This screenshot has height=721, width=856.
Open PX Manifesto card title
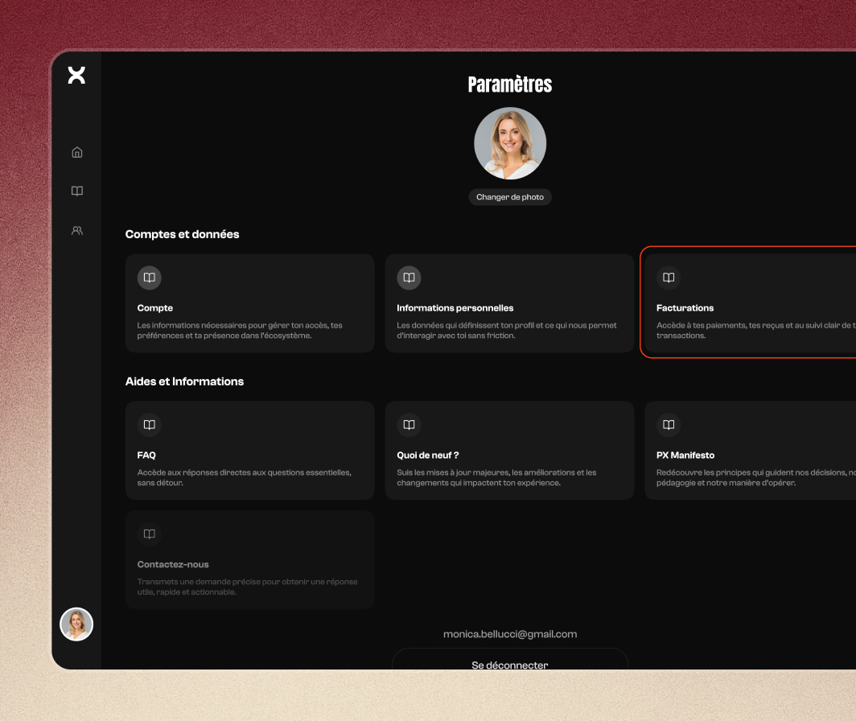685,455
